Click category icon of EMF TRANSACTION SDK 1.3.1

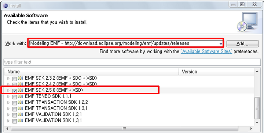tap(21, 109)
